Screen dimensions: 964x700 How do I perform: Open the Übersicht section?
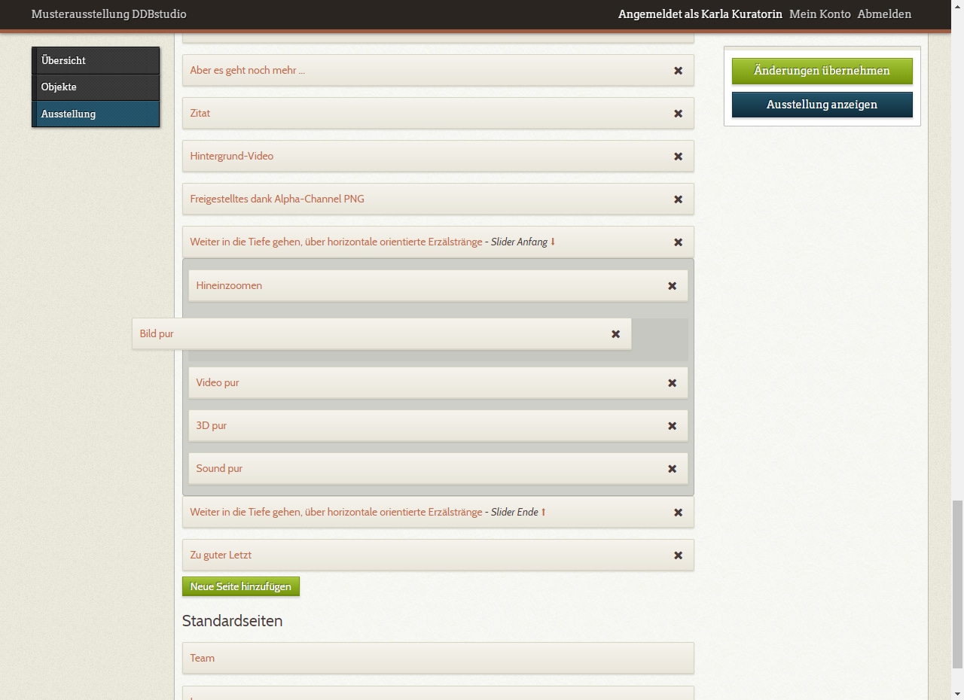96,60
